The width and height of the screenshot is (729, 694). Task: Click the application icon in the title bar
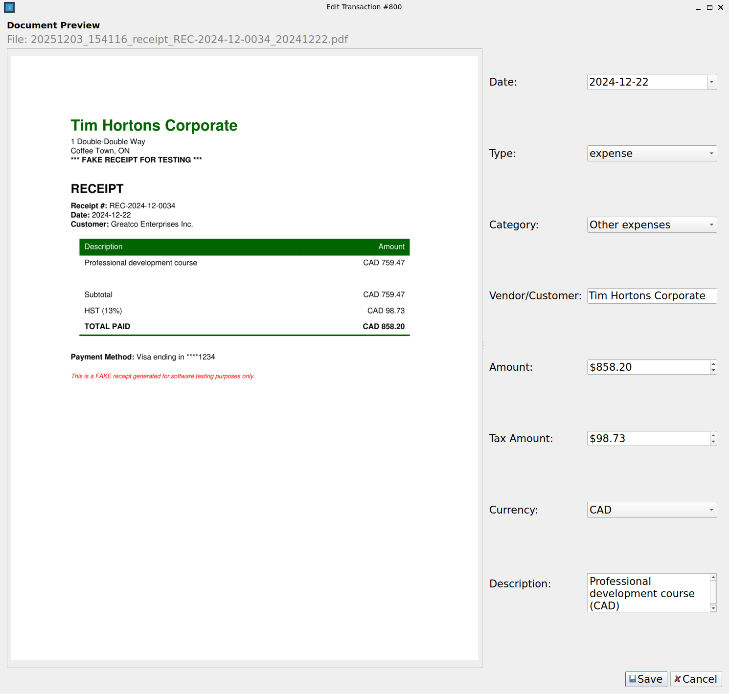8,7
